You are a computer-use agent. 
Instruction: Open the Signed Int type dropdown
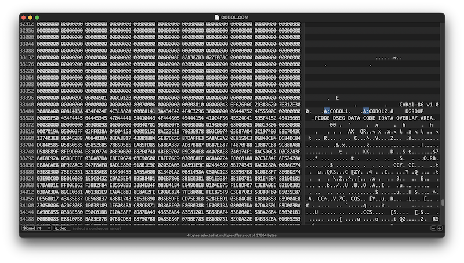coord(35,228)
